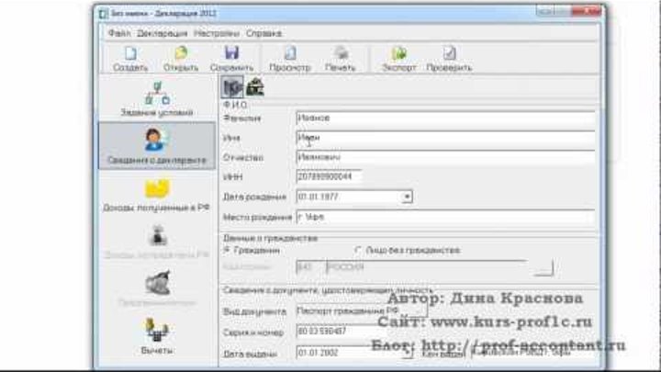Click into the Отчество input field
This screenshot has width=661, height=372.
[x=445, y=157]
